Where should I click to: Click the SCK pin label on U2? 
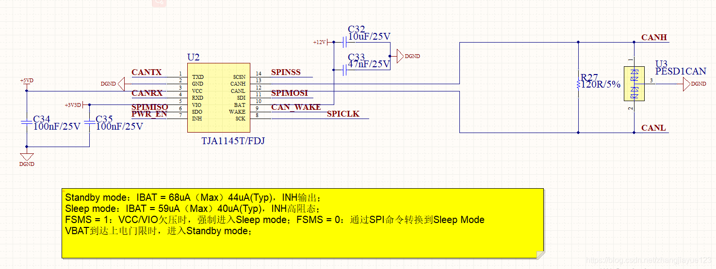pyautogui.click(x=241, y=119)
